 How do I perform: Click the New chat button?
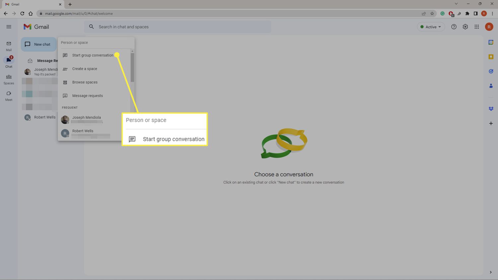pyautogui.click(x=39, y=44)
